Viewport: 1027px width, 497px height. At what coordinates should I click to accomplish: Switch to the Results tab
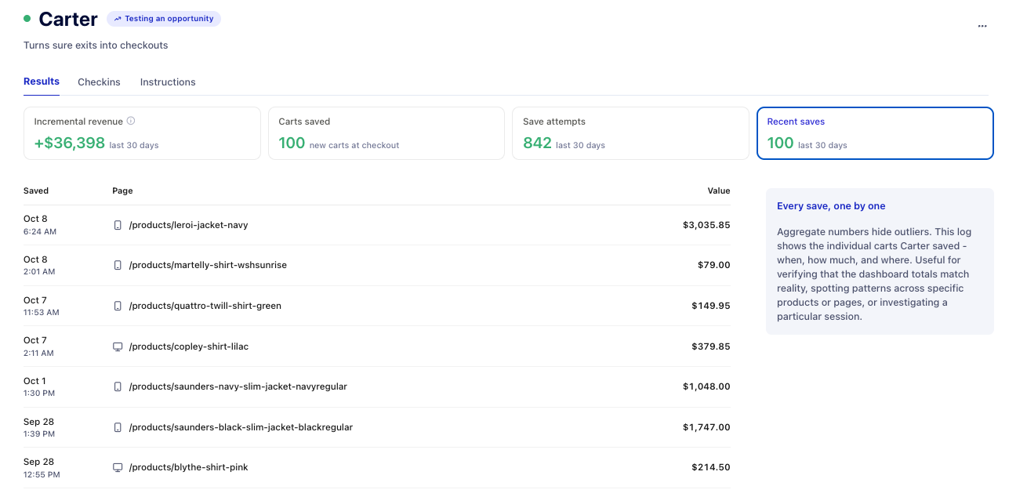[42, 82]
